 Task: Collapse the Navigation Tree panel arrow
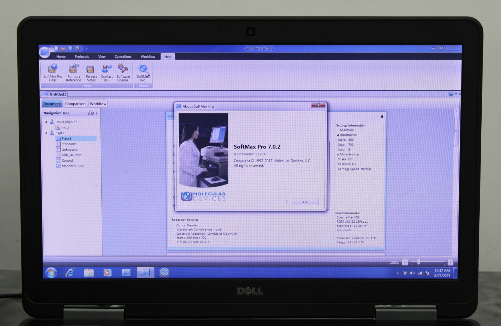coord(97,113)
